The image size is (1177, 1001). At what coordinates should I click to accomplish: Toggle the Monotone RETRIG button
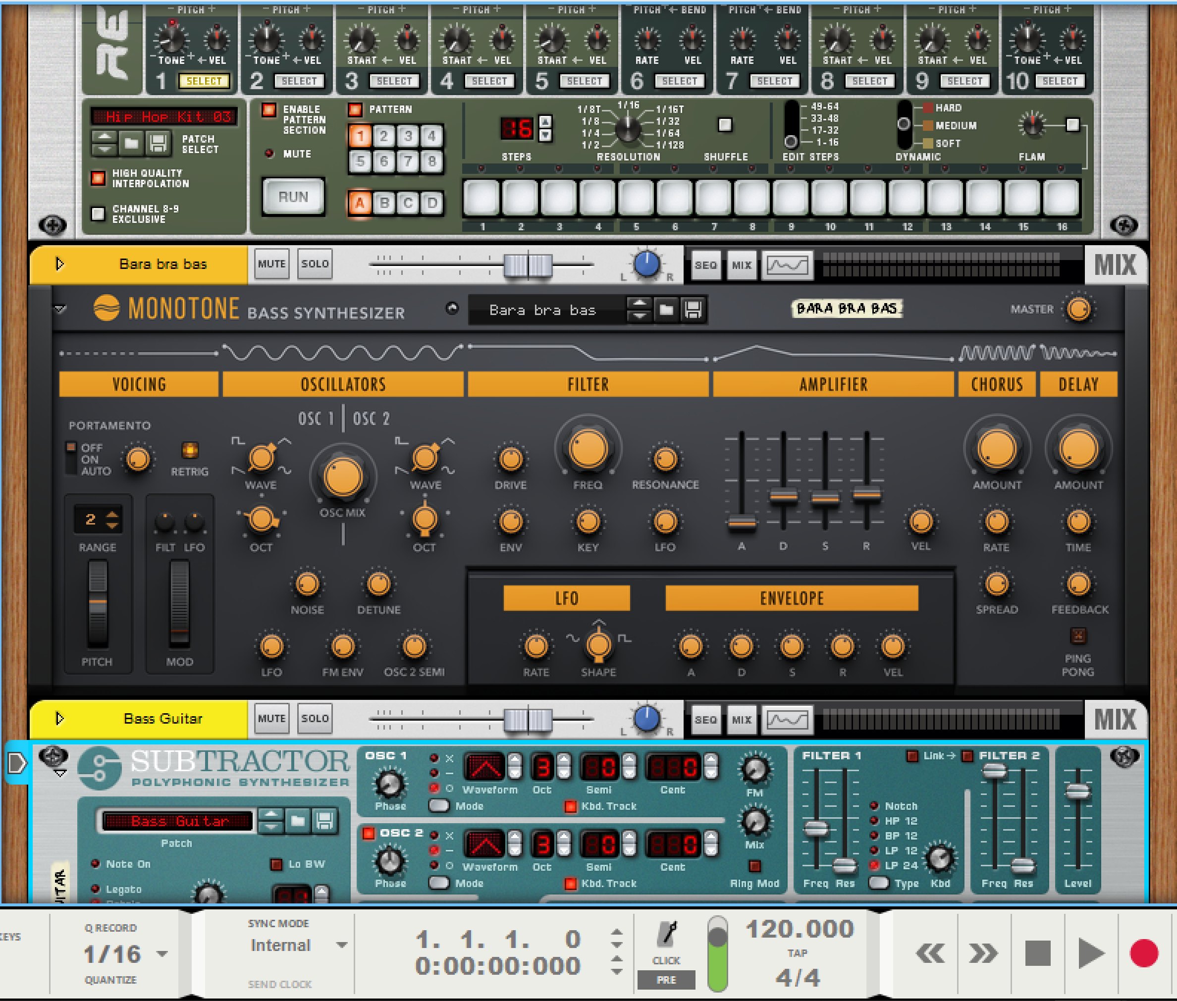click(x=190, y=451)
